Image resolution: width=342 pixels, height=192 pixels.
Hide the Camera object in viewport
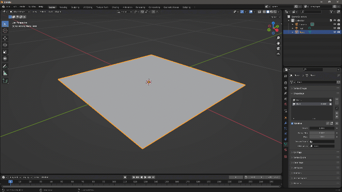[335, 24]
